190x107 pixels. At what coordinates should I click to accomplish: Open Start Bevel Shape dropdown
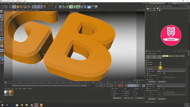point(171,71)
